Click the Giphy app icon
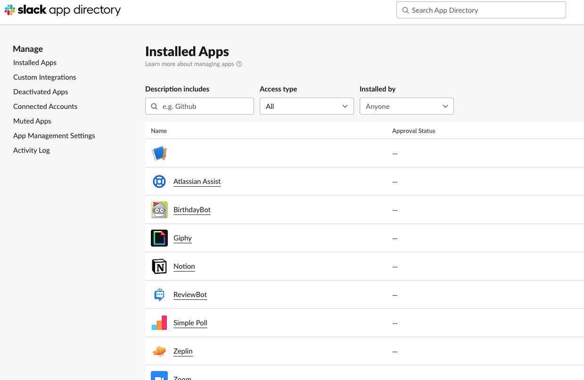The height and width of the screenshot is (380, 584). point(159,238)
